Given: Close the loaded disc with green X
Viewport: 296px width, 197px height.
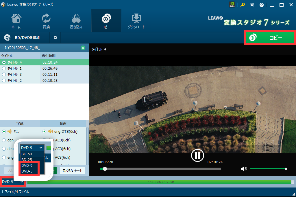Looking at the screenshot, I should [x=83, y=48].
